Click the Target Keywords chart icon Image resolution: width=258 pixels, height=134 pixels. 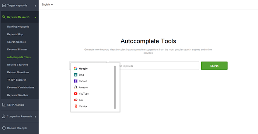click(x=4, y=6)
